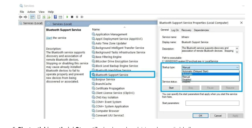Select Bluetooth Support Service in list
Image resolution: width=252 pixels, height=128 pixels.
coord(112,75)
